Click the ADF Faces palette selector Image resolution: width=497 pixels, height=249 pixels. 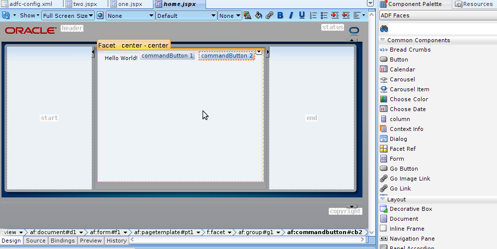pyautogui.click(x=437, y=15)
